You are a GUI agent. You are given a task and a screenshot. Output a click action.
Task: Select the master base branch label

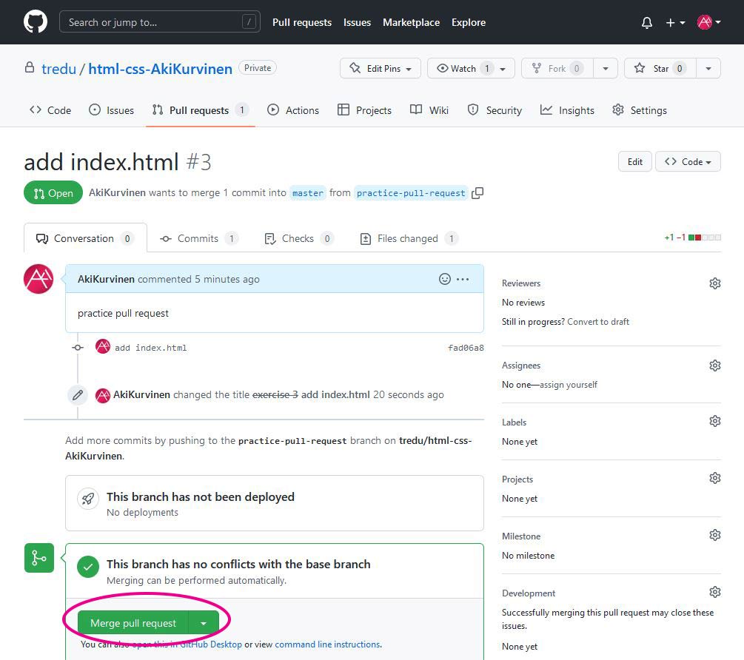pyautogui.click(x=307, y=193)
